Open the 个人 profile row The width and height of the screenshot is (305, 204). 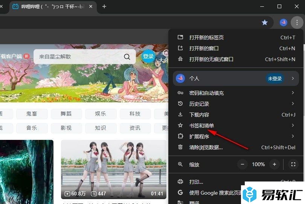236,78
